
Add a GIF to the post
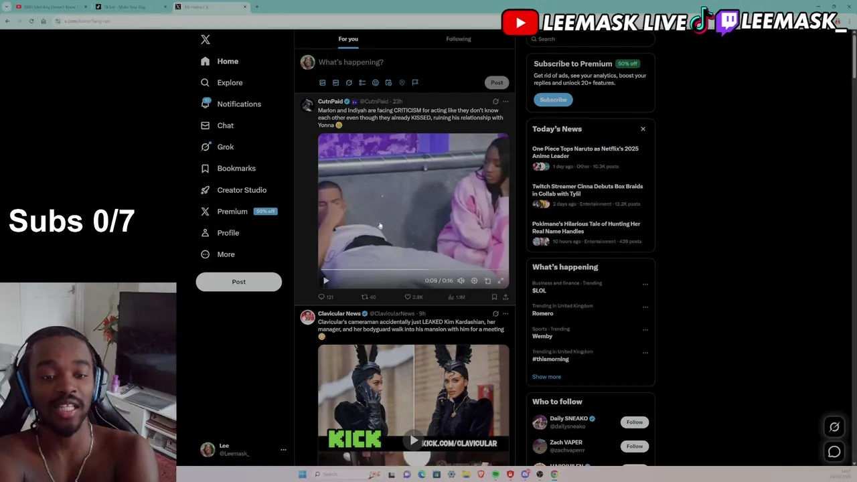(x=335, y=82)
